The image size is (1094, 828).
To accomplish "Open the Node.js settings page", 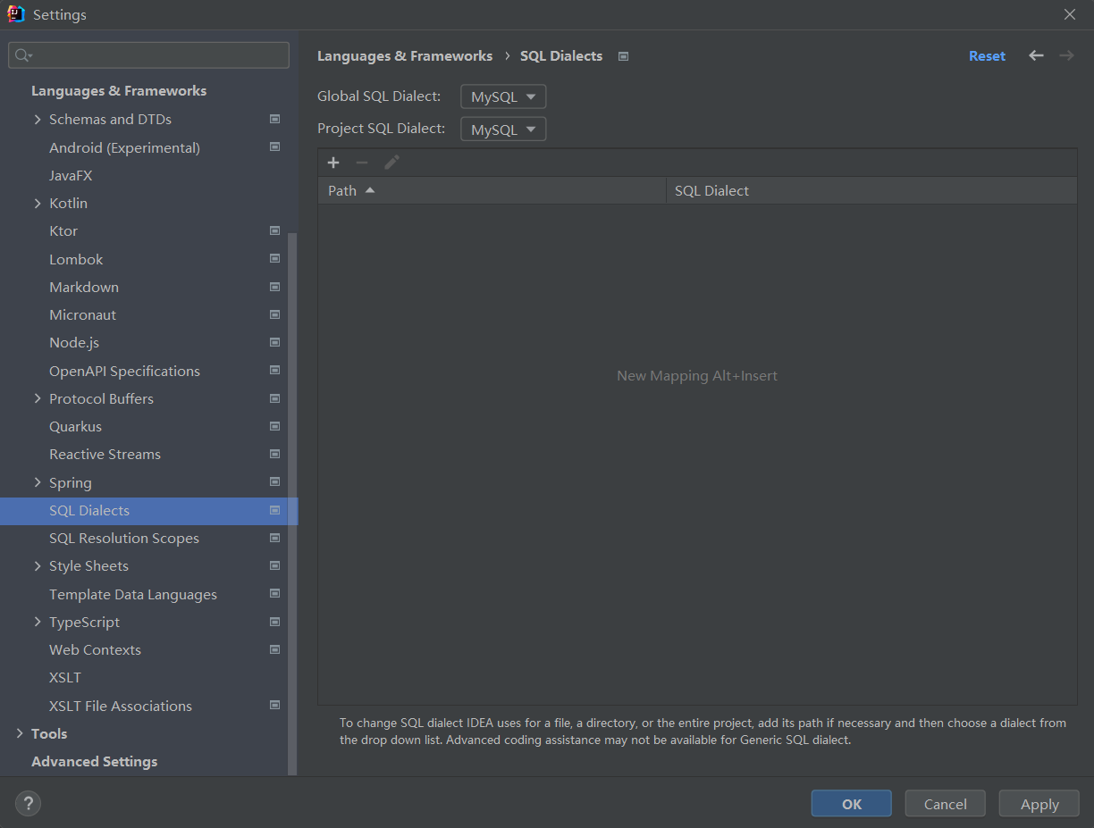I will [74, 342].
